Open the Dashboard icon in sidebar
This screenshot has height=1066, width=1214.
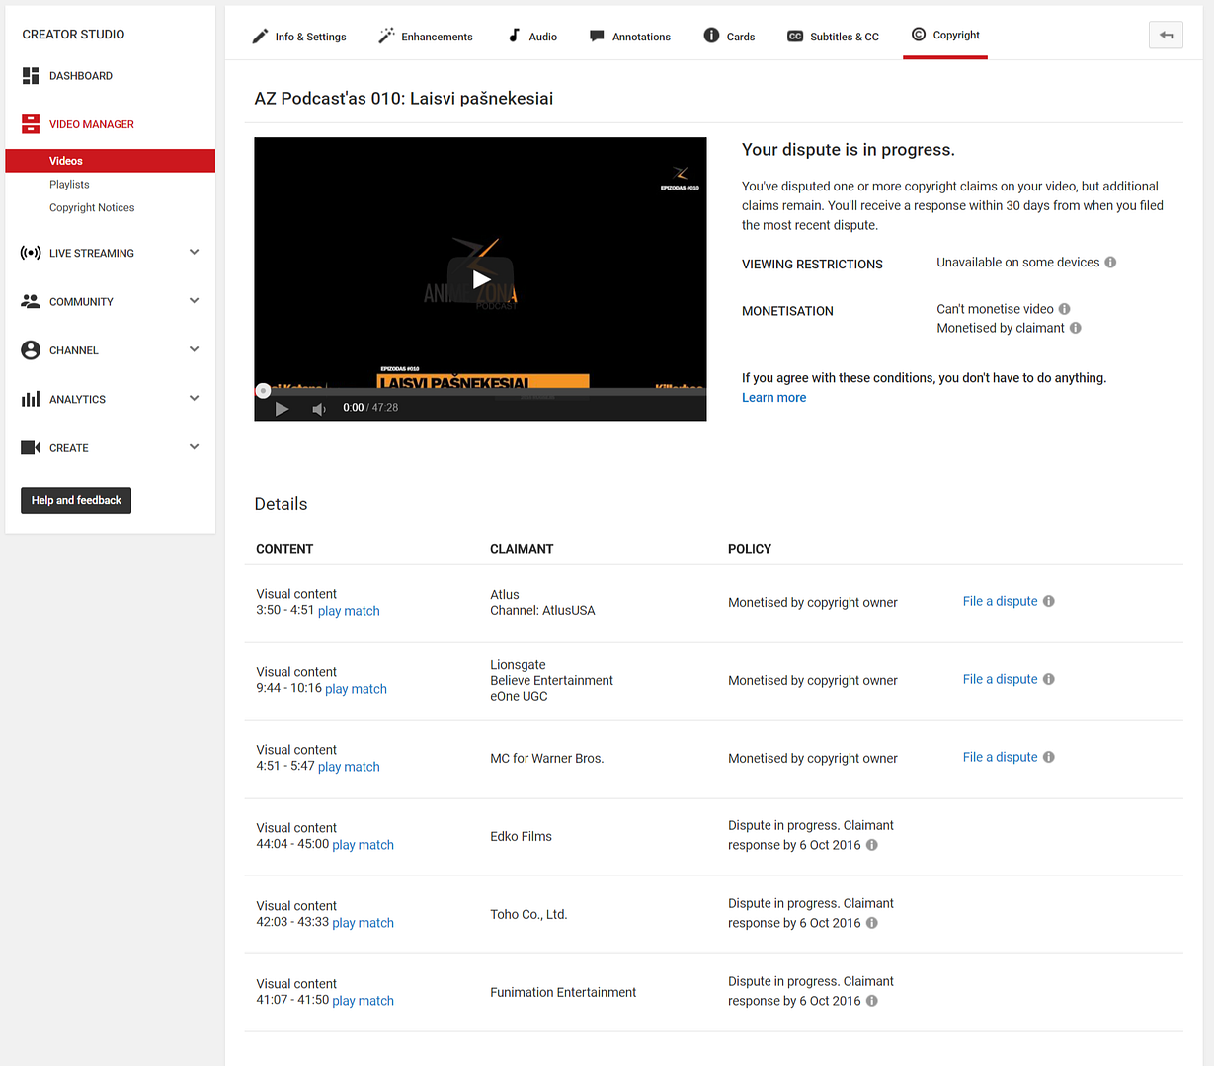[x=31, y=76]
